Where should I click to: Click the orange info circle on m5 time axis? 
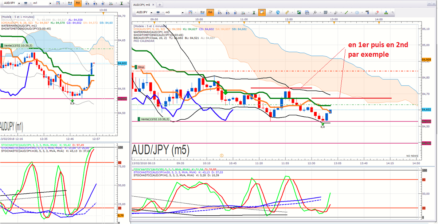click(x=221, y=156)
